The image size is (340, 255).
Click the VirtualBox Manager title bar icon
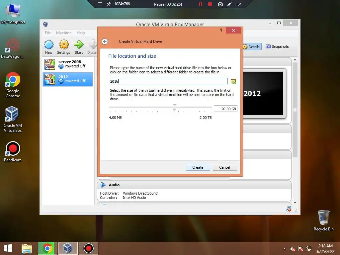pyautogui.click(x=45, y=24)
